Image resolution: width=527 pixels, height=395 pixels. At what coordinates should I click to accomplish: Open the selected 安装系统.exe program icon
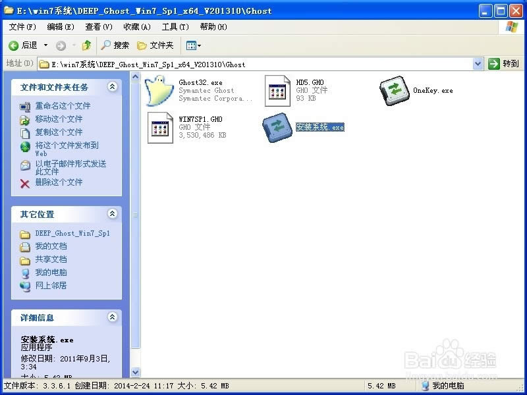[277, 127]
